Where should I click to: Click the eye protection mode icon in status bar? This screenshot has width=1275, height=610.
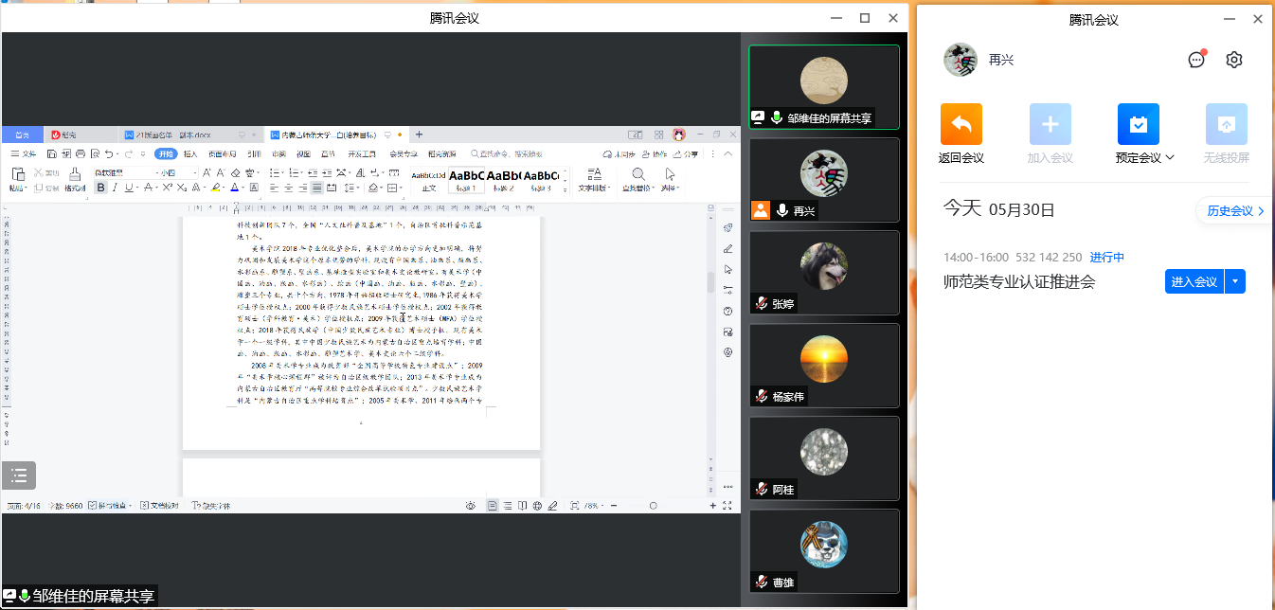coord(471,506)
